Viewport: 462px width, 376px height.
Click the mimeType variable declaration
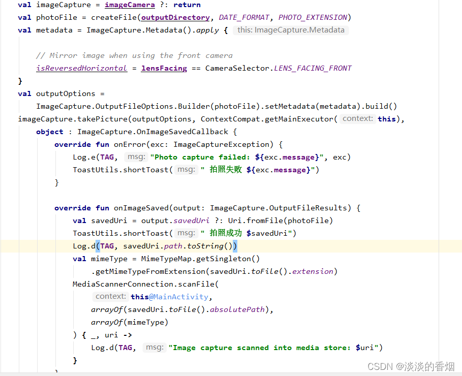[109, 259]
